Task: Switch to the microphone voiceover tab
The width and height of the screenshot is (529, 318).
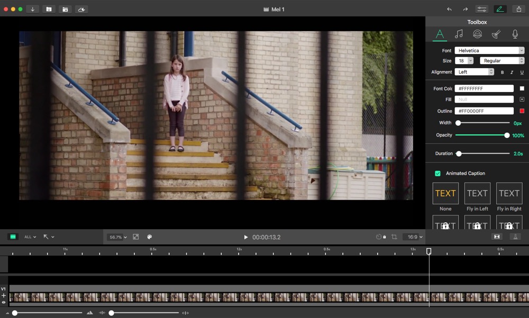Action: (515, 34)
